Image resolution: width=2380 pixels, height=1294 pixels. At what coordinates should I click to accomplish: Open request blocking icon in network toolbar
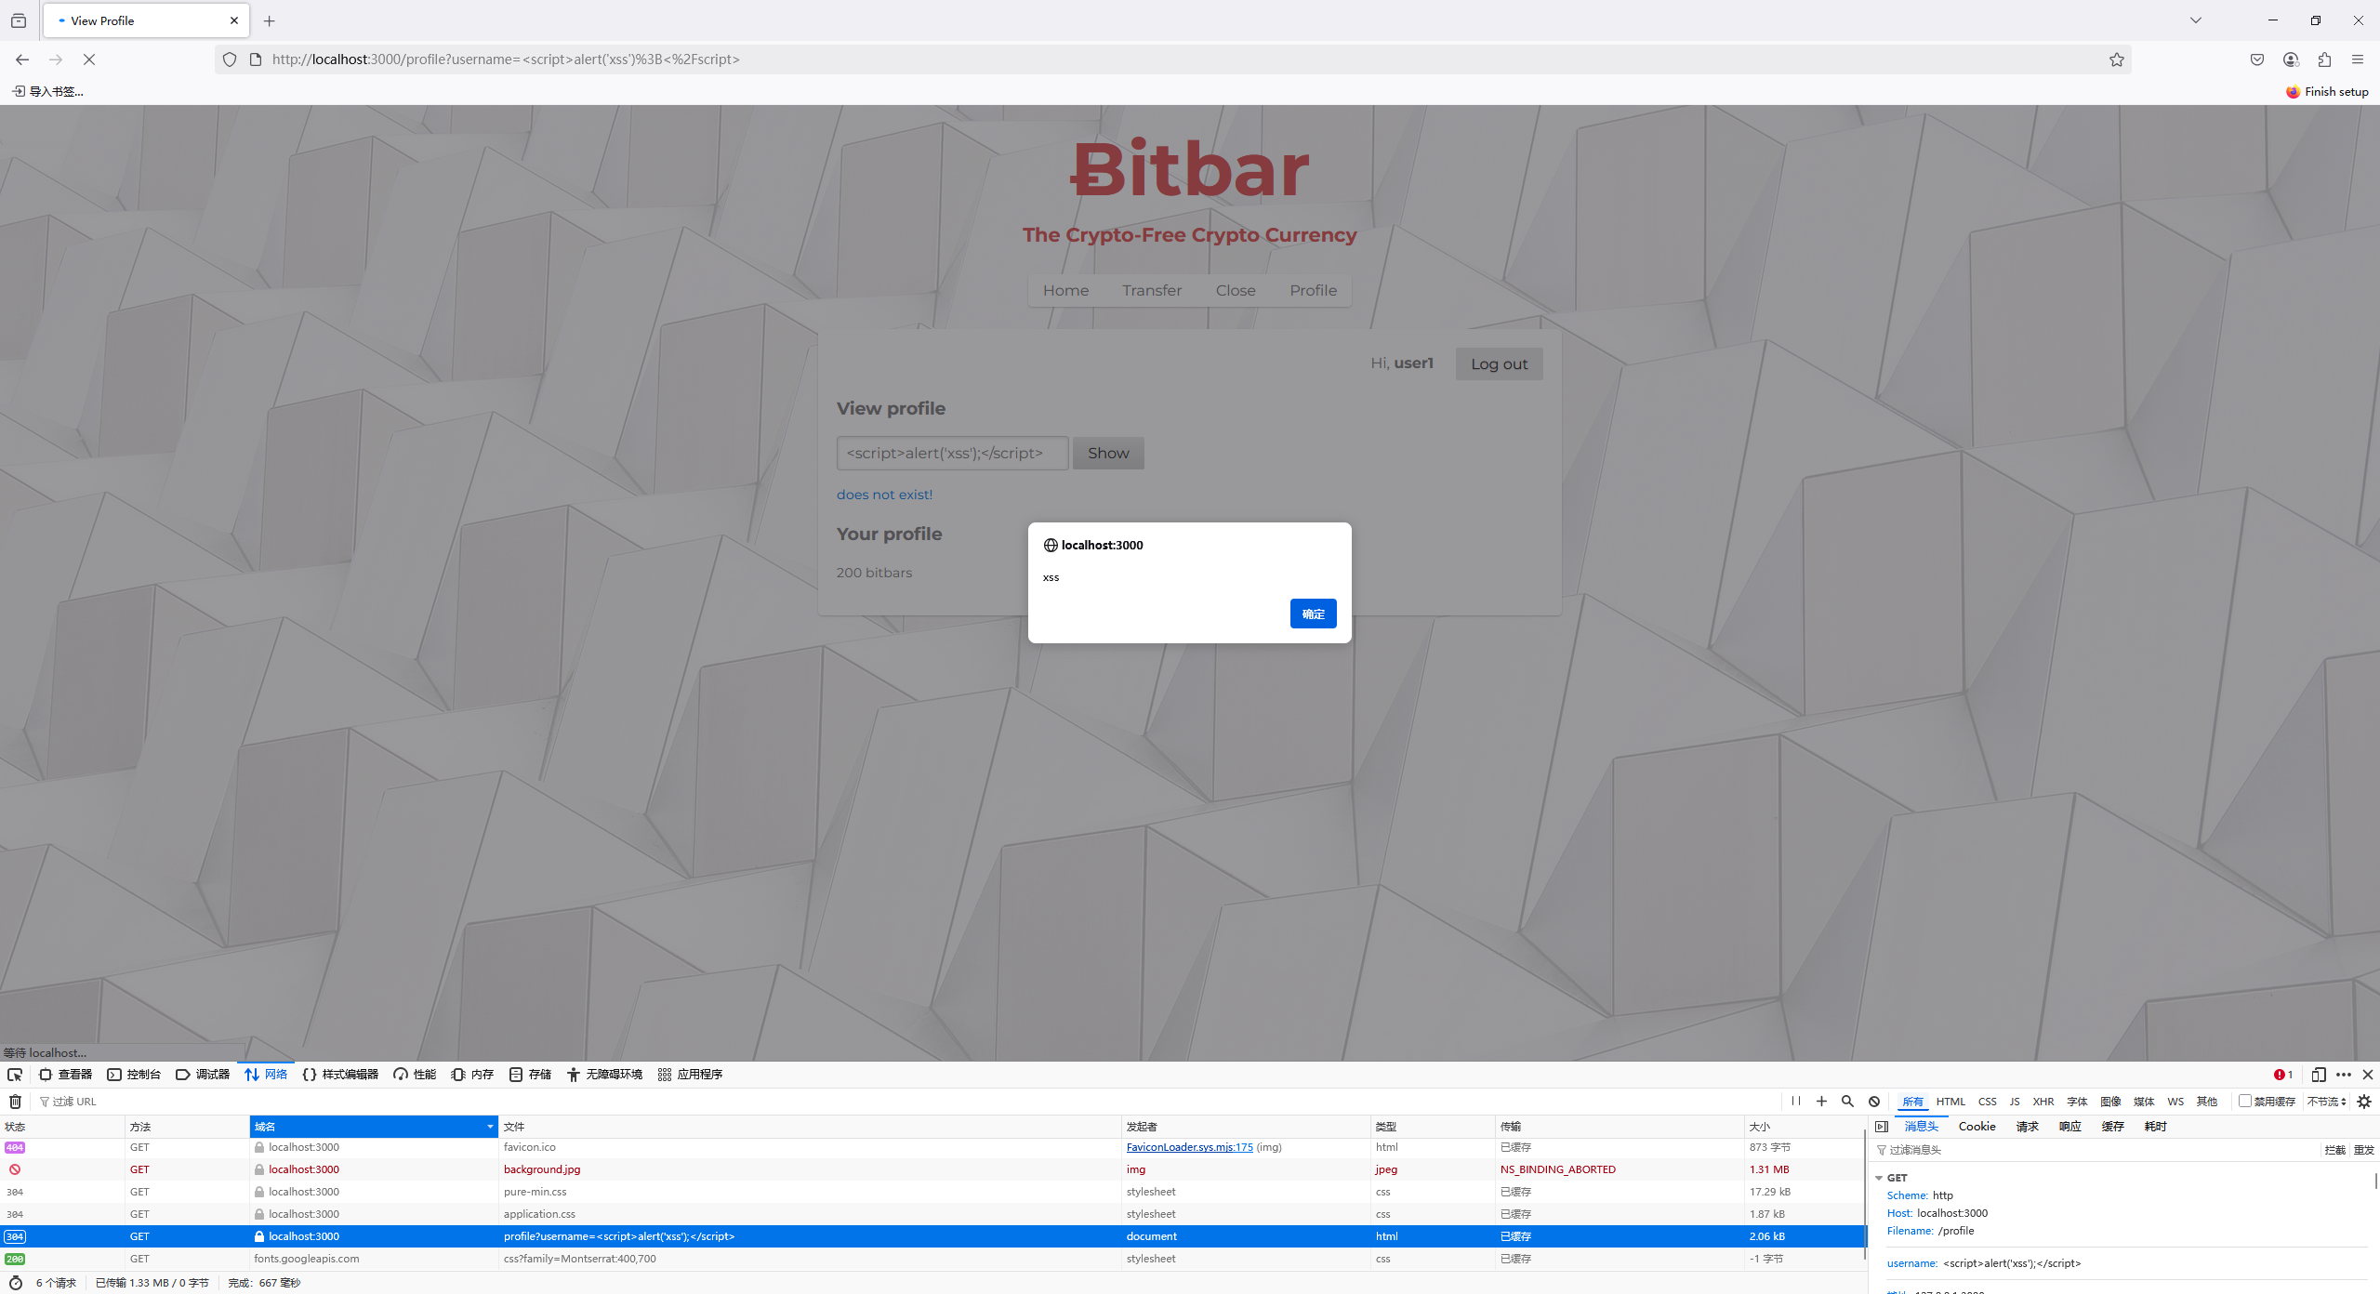coord(1874,1101)
